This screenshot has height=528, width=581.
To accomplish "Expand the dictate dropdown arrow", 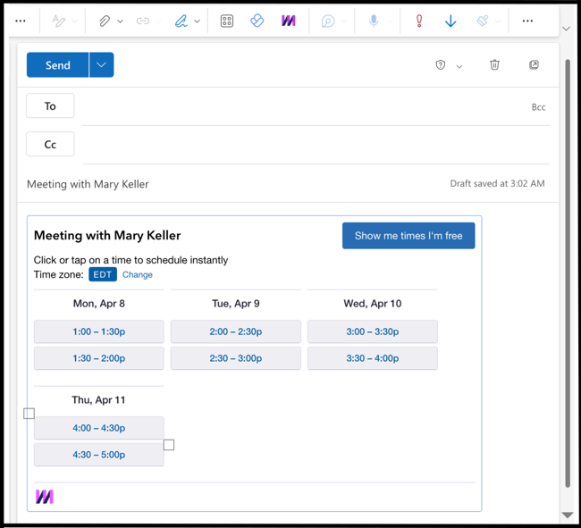I will point(390,21).
